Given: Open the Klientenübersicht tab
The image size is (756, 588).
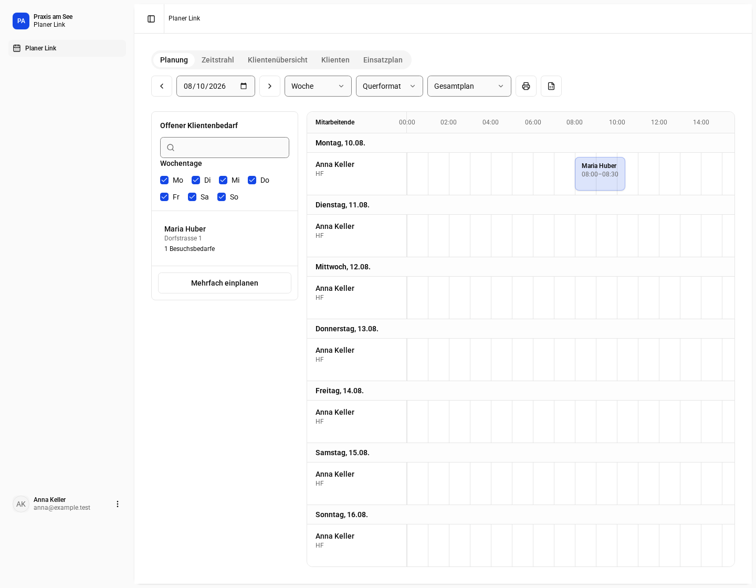Looking at the screenshot, I should [x=278, y=60].
